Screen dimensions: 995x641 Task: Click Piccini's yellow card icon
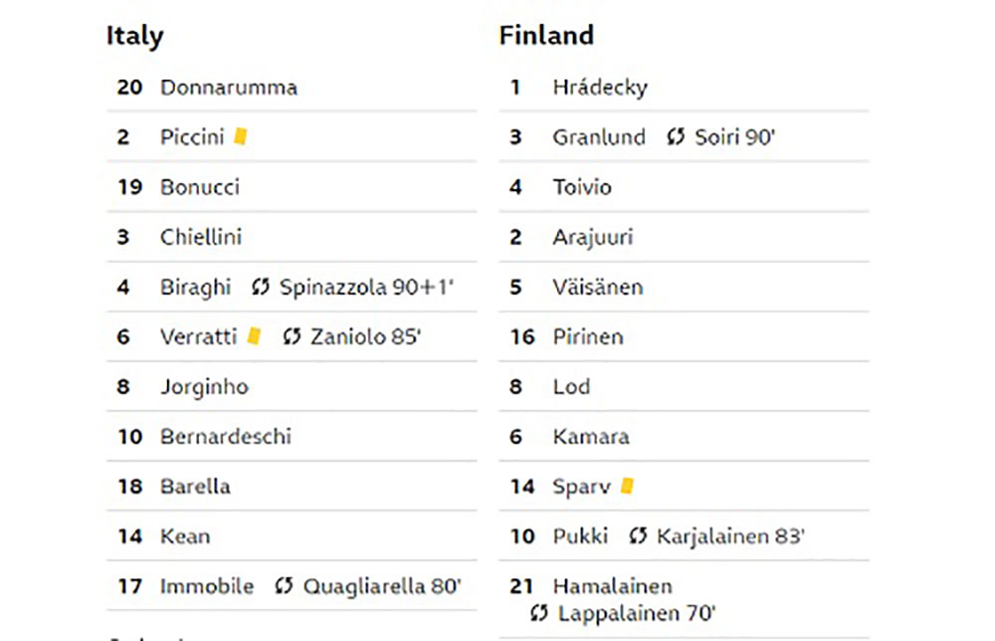pyautogui.click(x=241, y=136)
